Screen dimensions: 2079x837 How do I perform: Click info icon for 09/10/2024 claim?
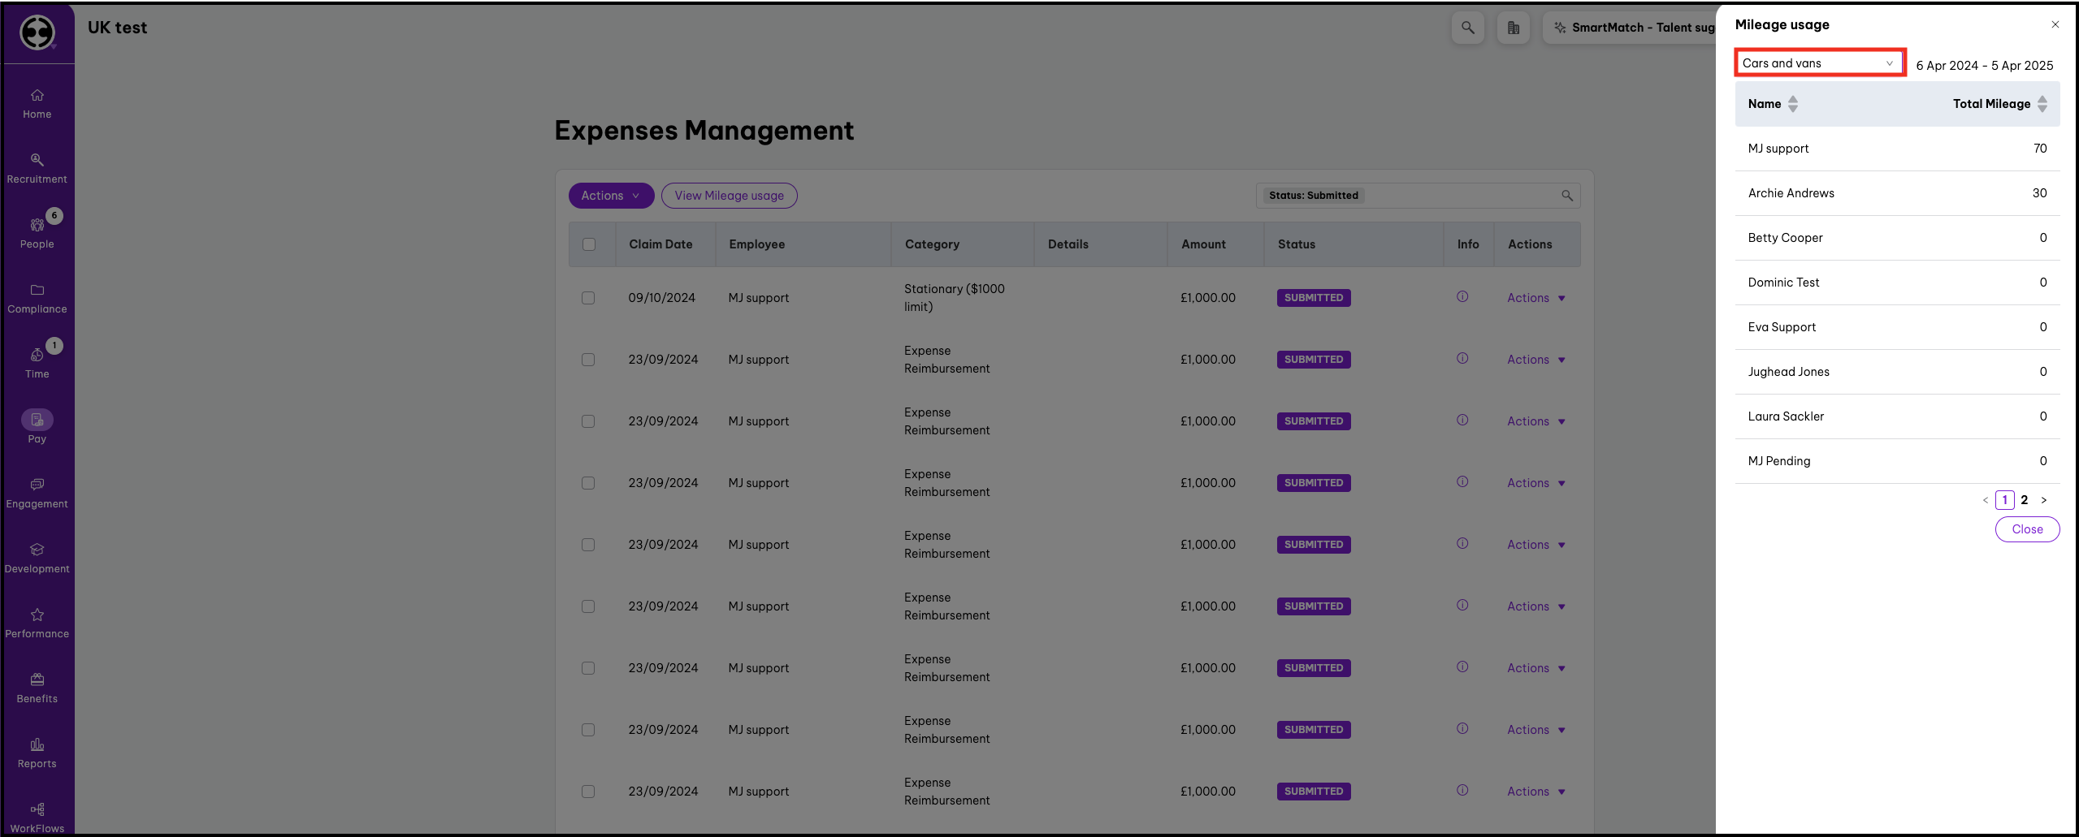[1462, 297]
